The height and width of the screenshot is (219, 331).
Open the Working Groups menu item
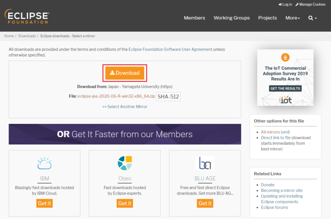point(232,18)
